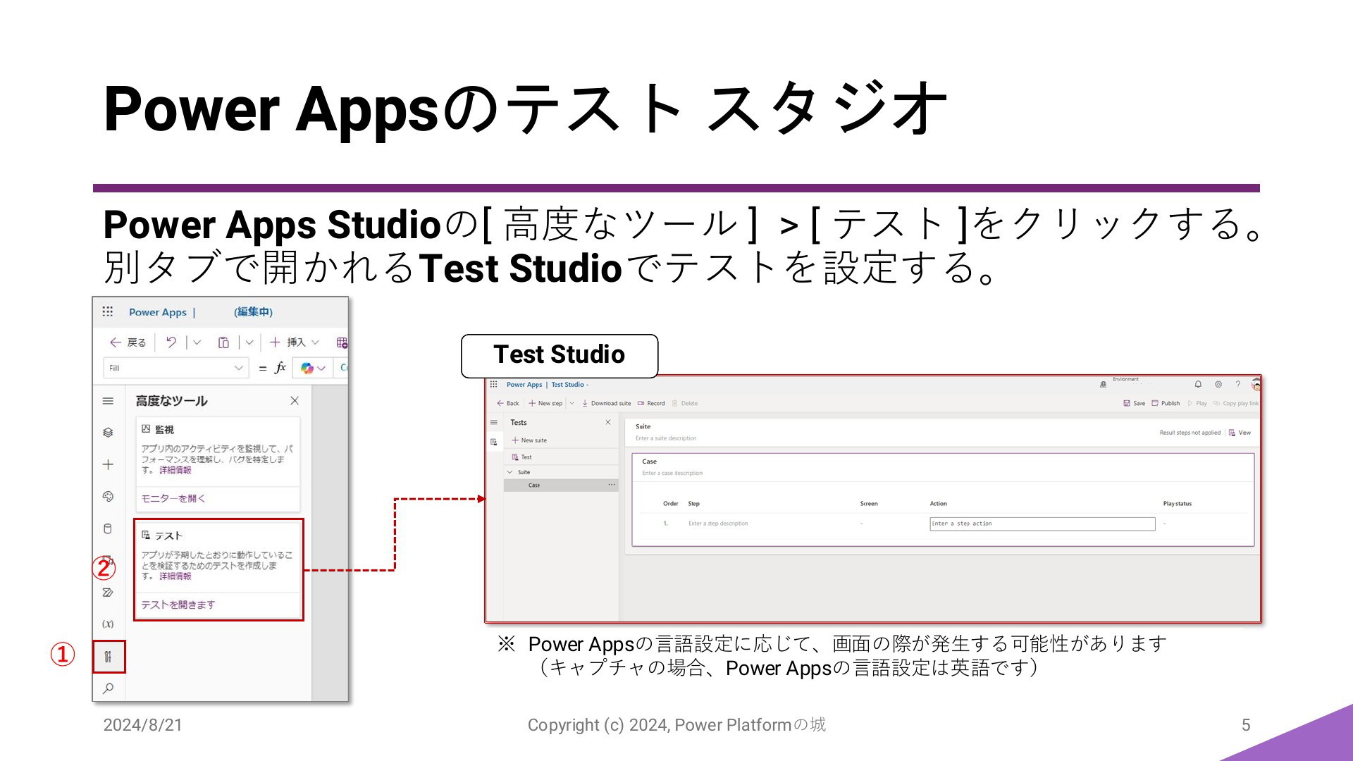Open the advanced tools sidebar icon
Screen dimensions: 1353x761
[x=108, y=657]
